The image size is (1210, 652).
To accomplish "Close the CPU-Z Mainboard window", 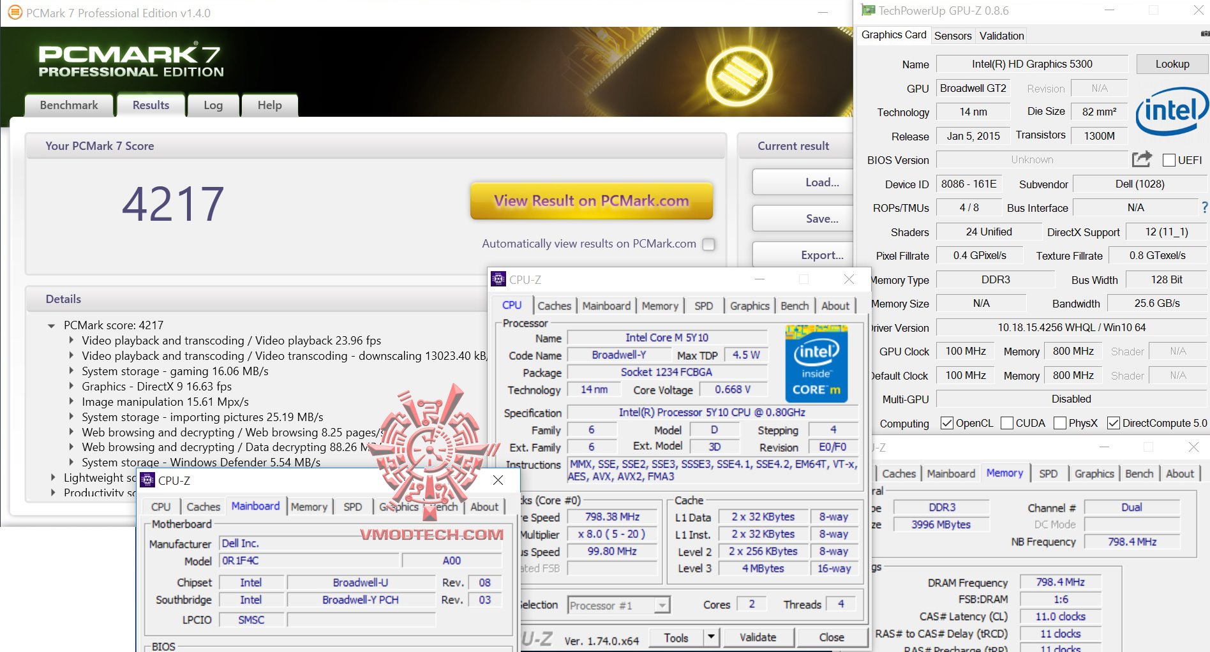I will (498, 480).
